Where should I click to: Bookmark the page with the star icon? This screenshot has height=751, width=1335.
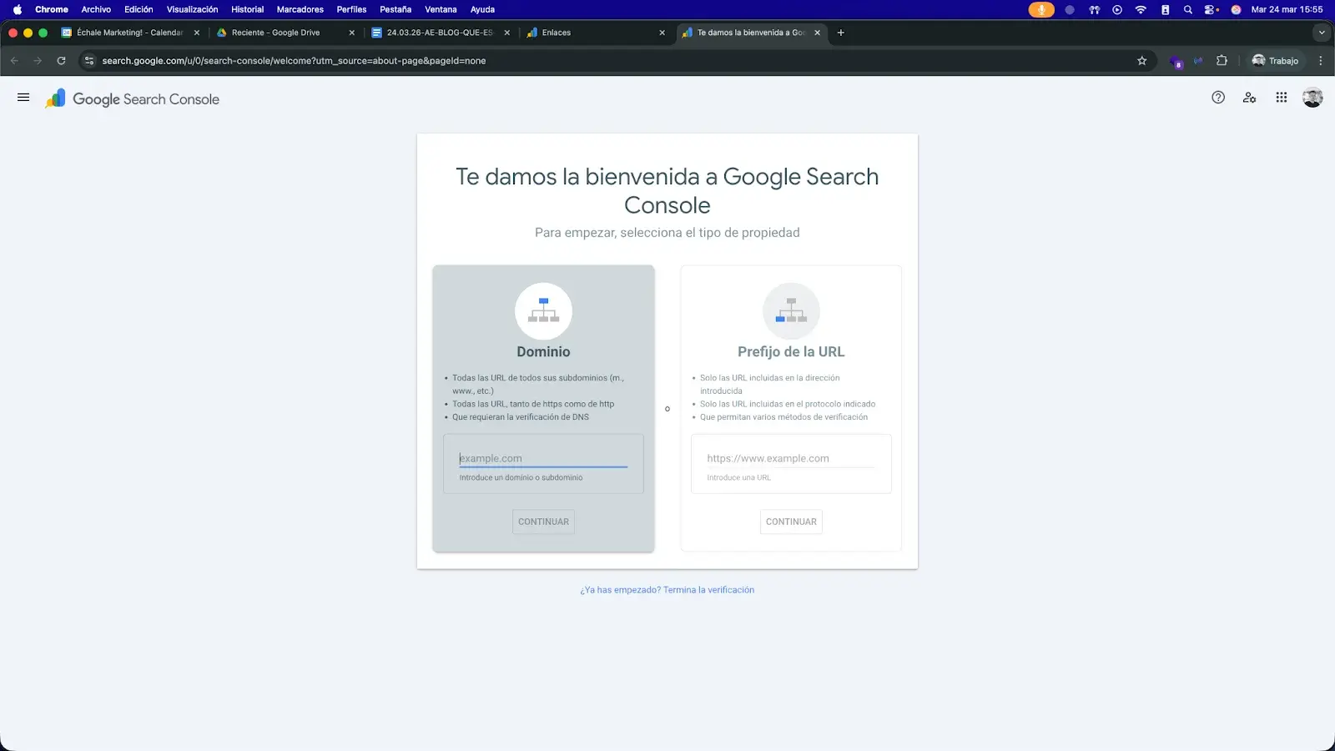(x=1141, y=60)
